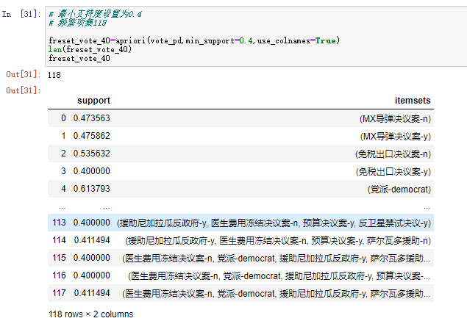This screenshot has width=467, height=321.
Task: Click row 3 免税出口决议案-y itemset
Action: pos(393,171)
